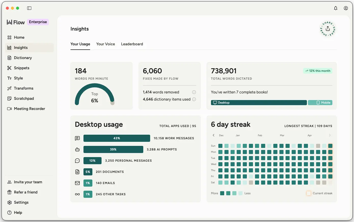Toggle the sidebar panel icon
Viewport: 354px width, 222px height.
pos(29,8)
